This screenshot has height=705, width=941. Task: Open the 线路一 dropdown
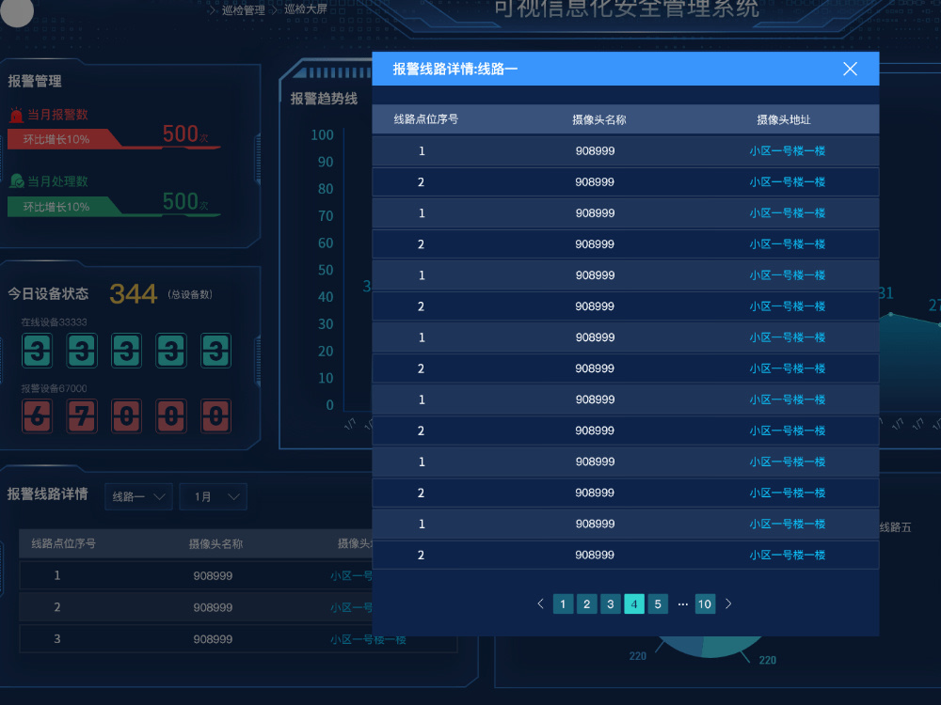[x=138, y=496]
